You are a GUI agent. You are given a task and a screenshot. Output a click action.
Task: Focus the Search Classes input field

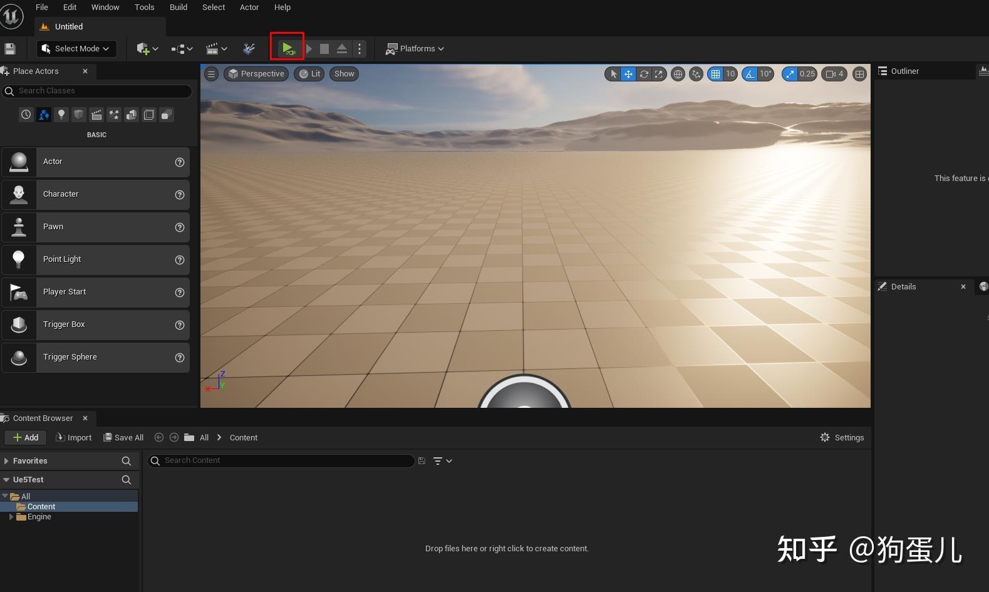coord(96,91)
